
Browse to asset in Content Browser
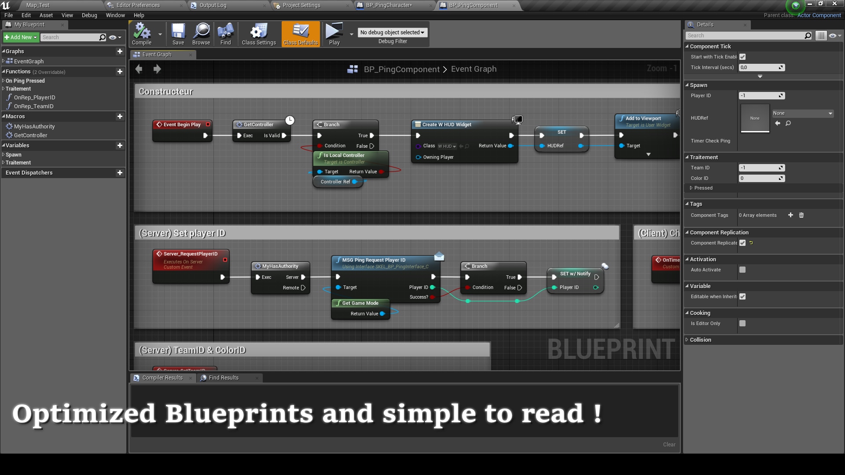[201, 34]
